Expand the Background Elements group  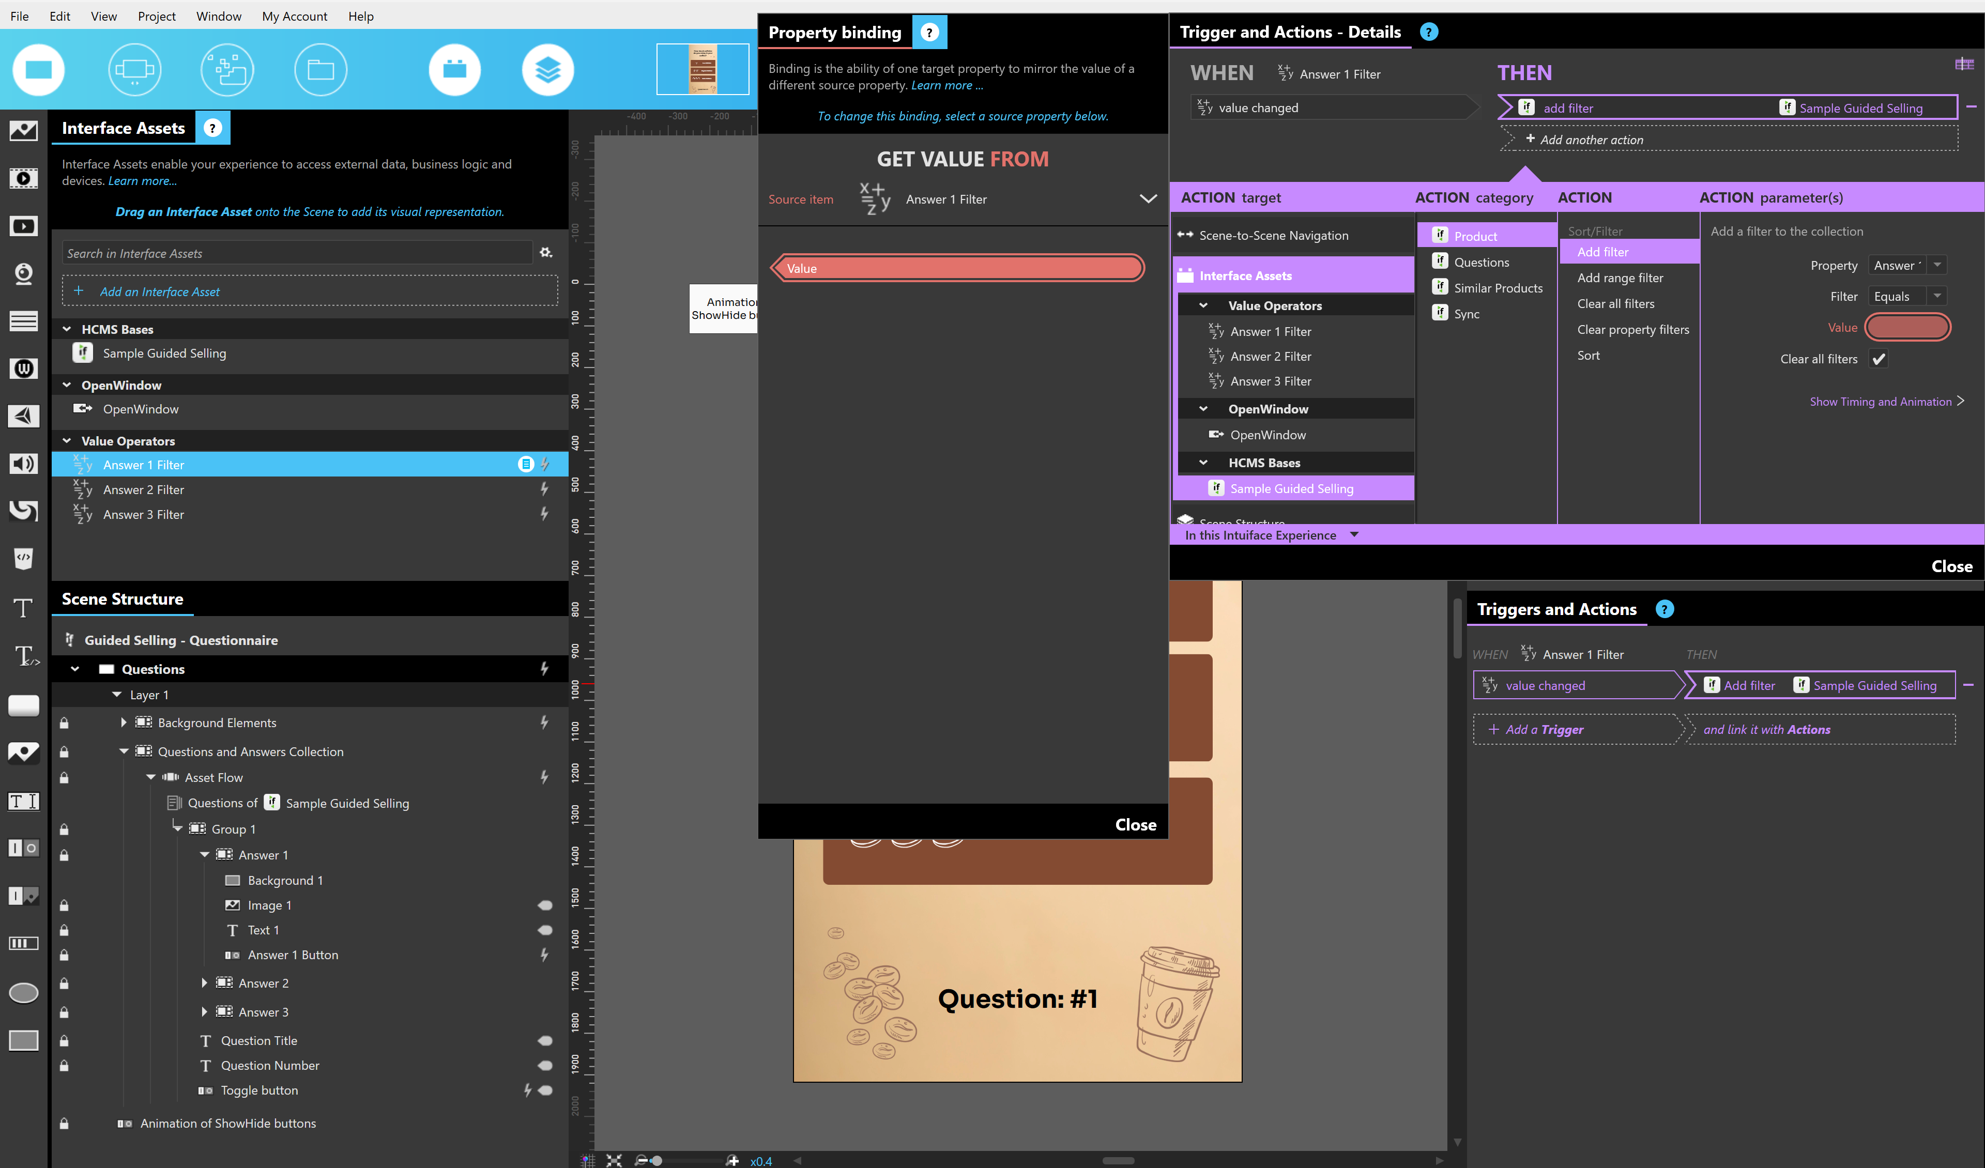pyautogui.click(x=124, y=722)
